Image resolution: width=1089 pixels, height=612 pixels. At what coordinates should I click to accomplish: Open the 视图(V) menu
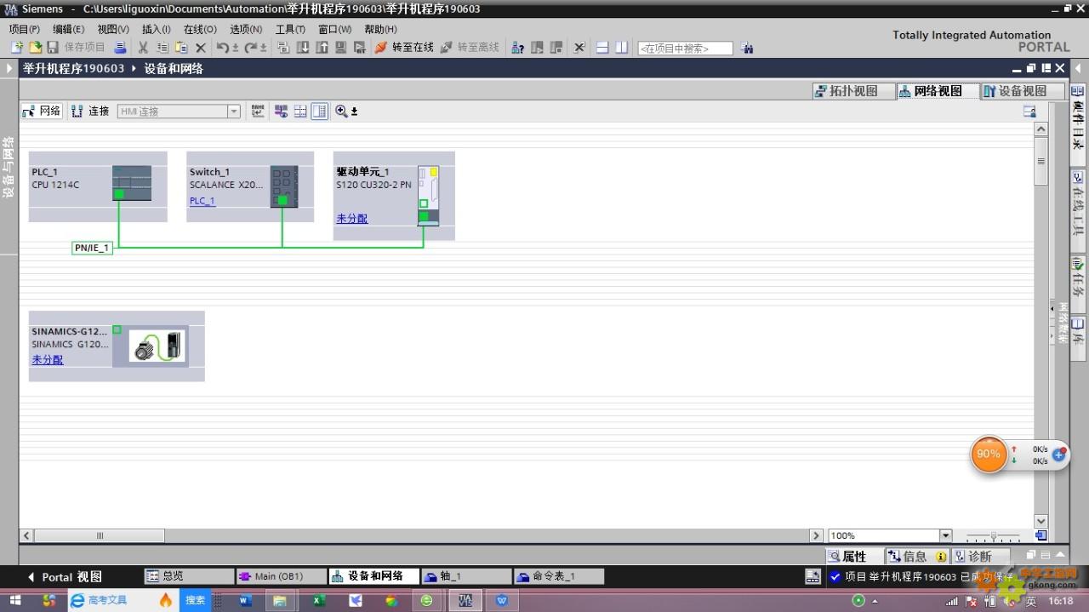point(113,29)
